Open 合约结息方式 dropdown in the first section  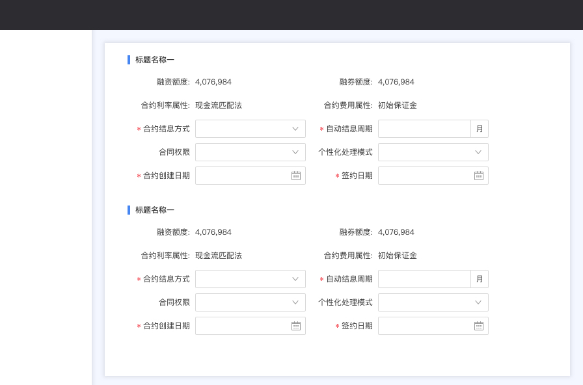tap(250, 129)
